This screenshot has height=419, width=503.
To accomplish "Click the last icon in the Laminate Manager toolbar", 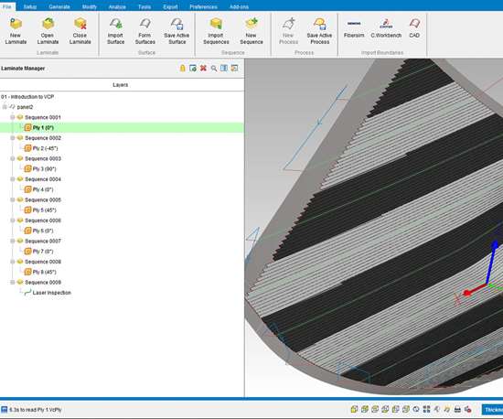I will point(234,68).
